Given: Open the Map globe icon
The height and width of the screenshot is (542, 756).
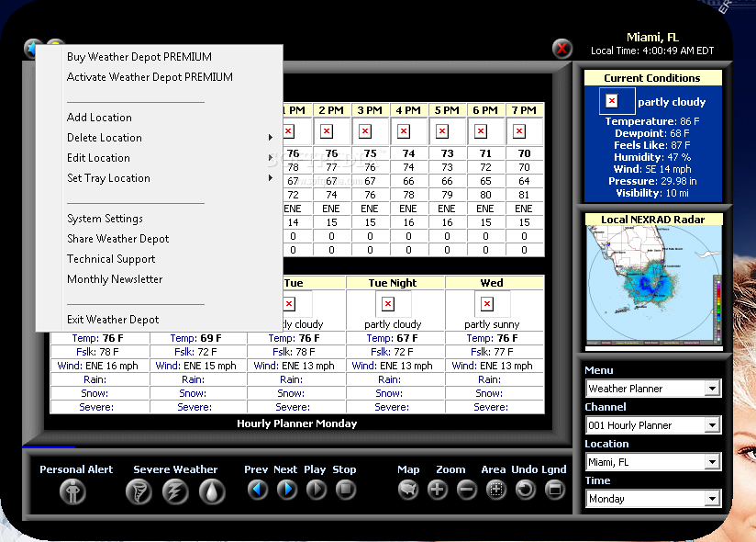Looking at the screenshot, I should [x=408, y=490].
